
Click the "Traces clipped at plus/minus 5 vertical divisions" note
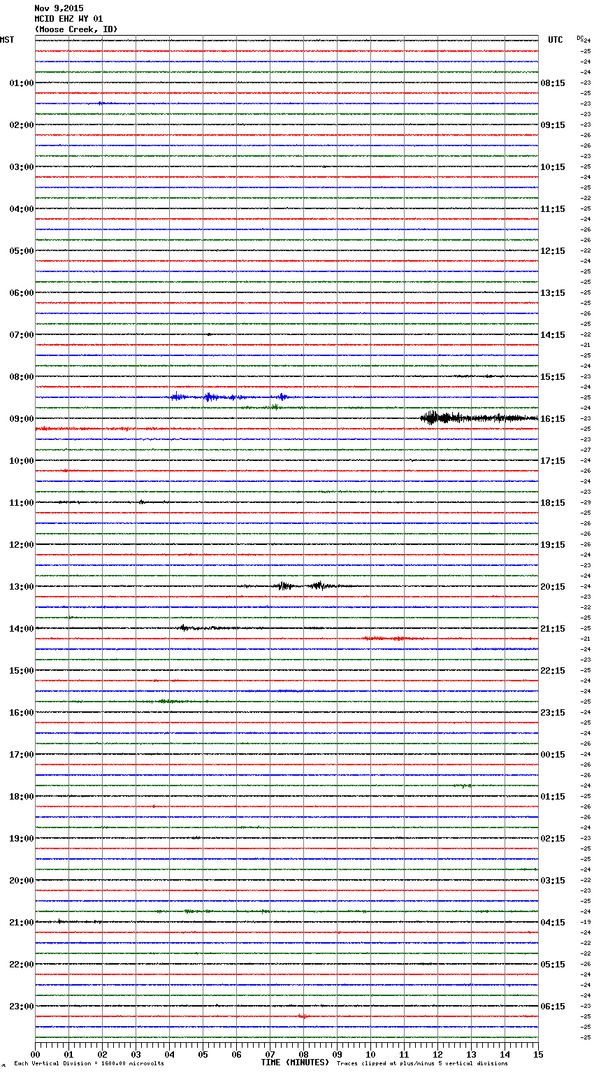[x=422, y=1063]
